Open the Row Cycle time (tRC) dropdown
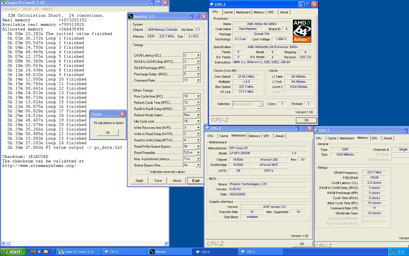 [x=198, y=96]
